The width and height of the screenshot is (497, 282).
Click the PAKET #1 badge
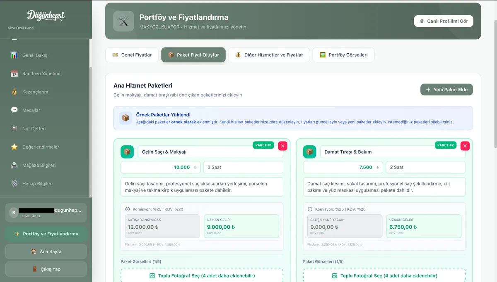[x=263, y=145]
